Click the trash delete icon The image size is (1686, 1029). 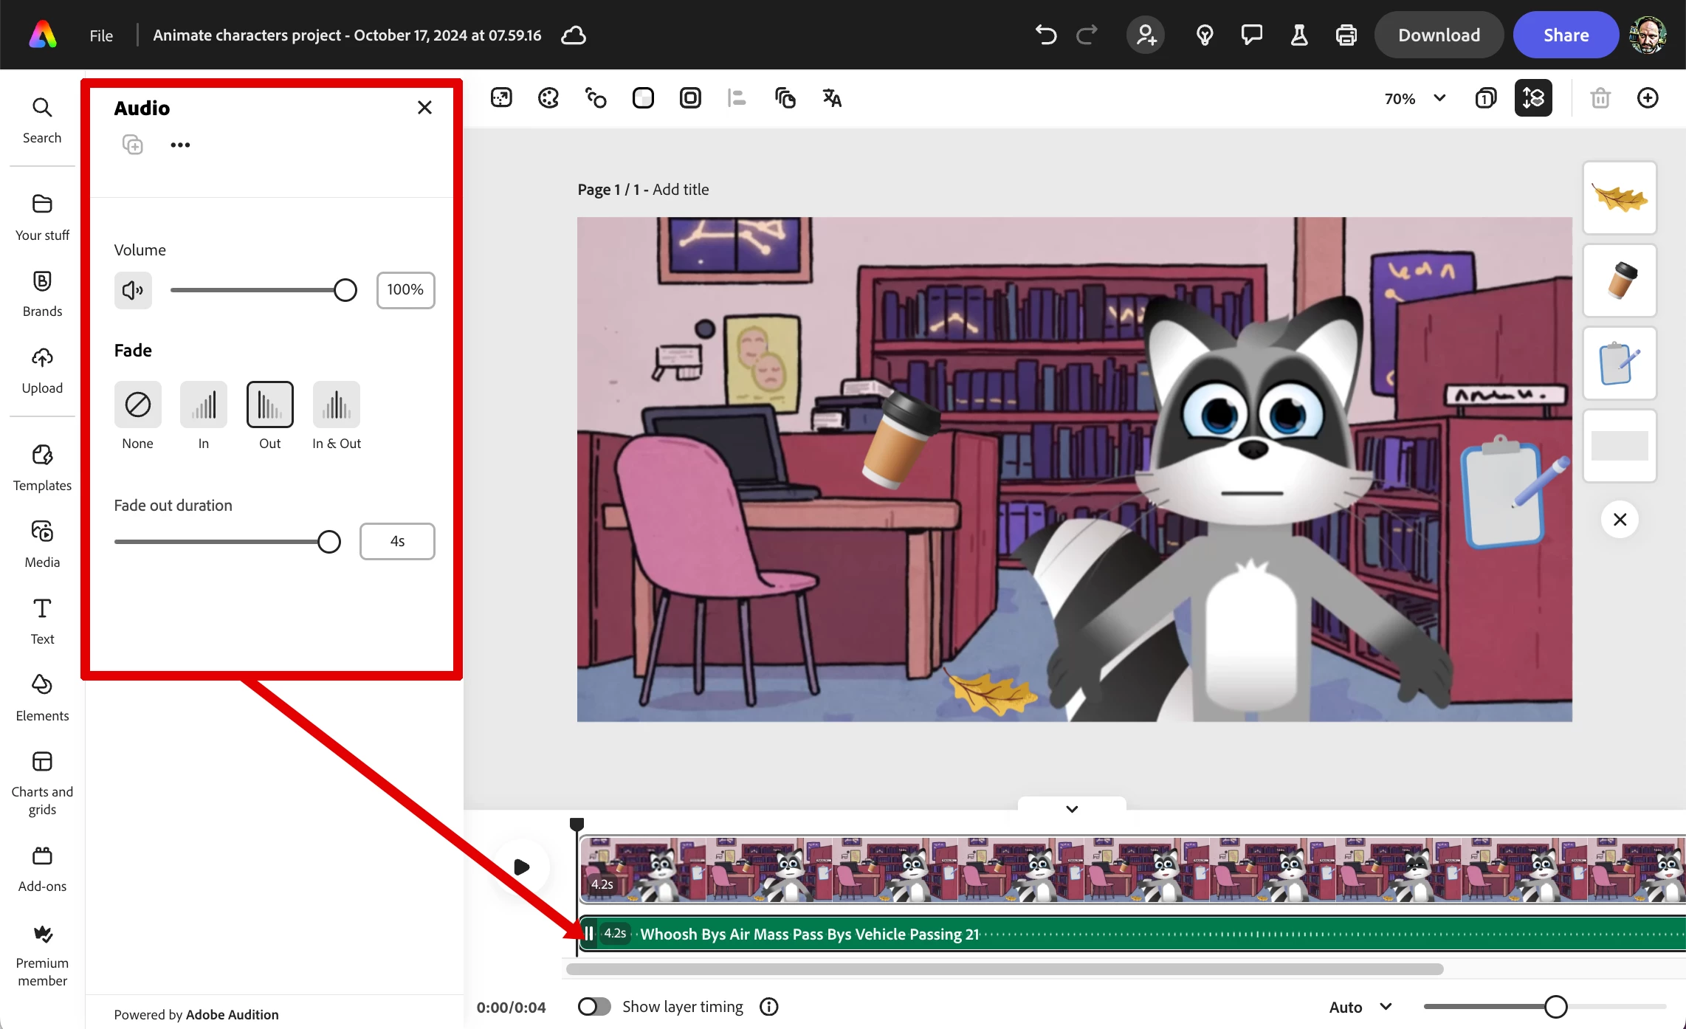[1600, 98]
